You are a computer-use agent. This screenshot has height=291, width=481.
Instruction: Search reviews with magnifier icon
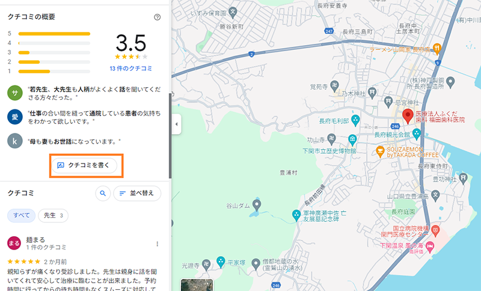pyautogui.click(x=103, y=193)
